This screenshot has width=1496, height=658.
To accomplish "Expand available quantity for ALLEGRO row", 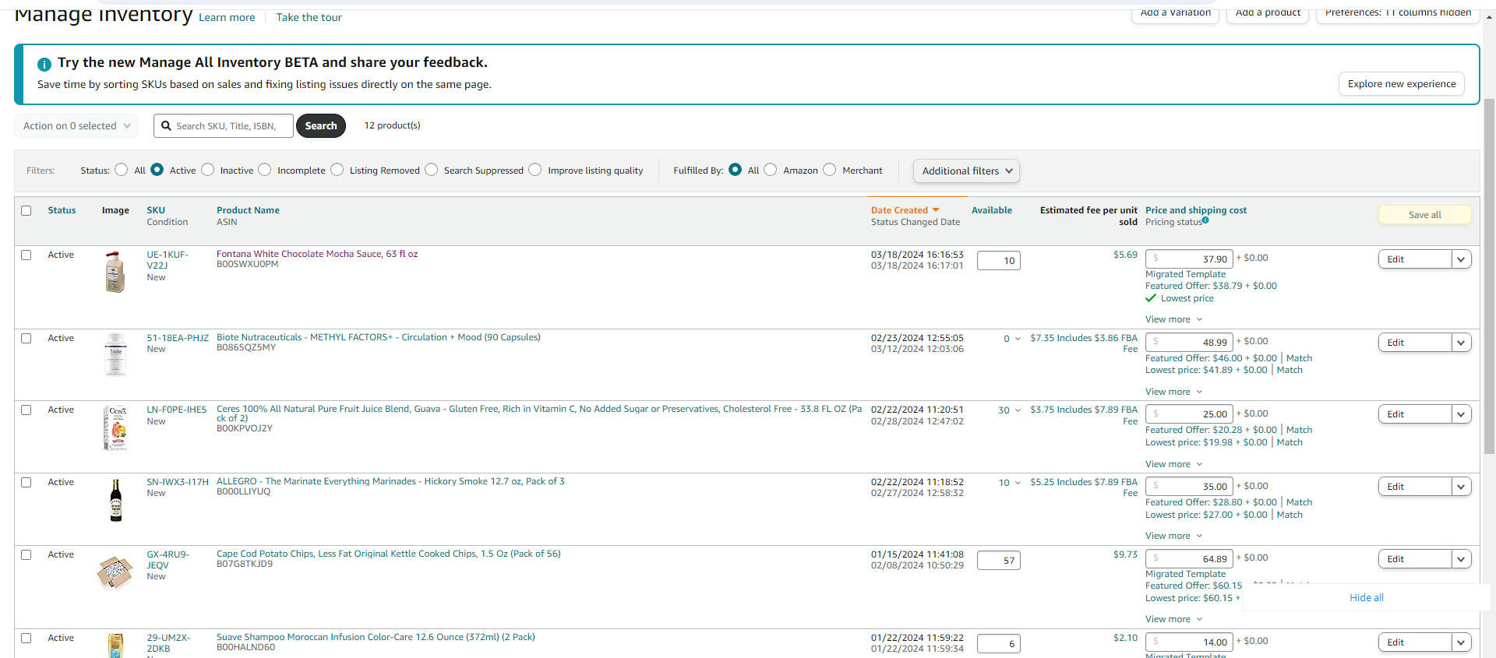I will (1009, 483).
